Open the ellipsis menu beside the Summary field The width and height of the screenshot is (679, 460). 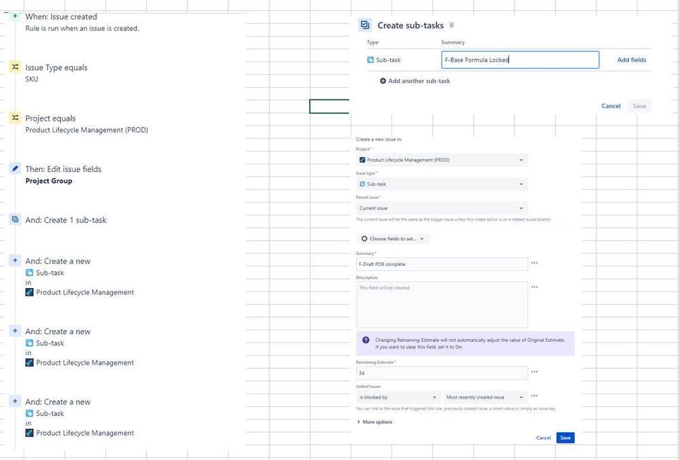point(534,264)
